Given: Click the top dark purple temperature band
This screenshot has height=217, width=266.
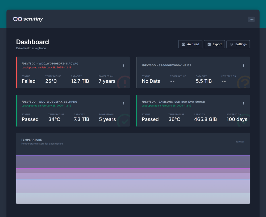Looking at the screenshot, I should pyautogui.click(x=133, y=162).
